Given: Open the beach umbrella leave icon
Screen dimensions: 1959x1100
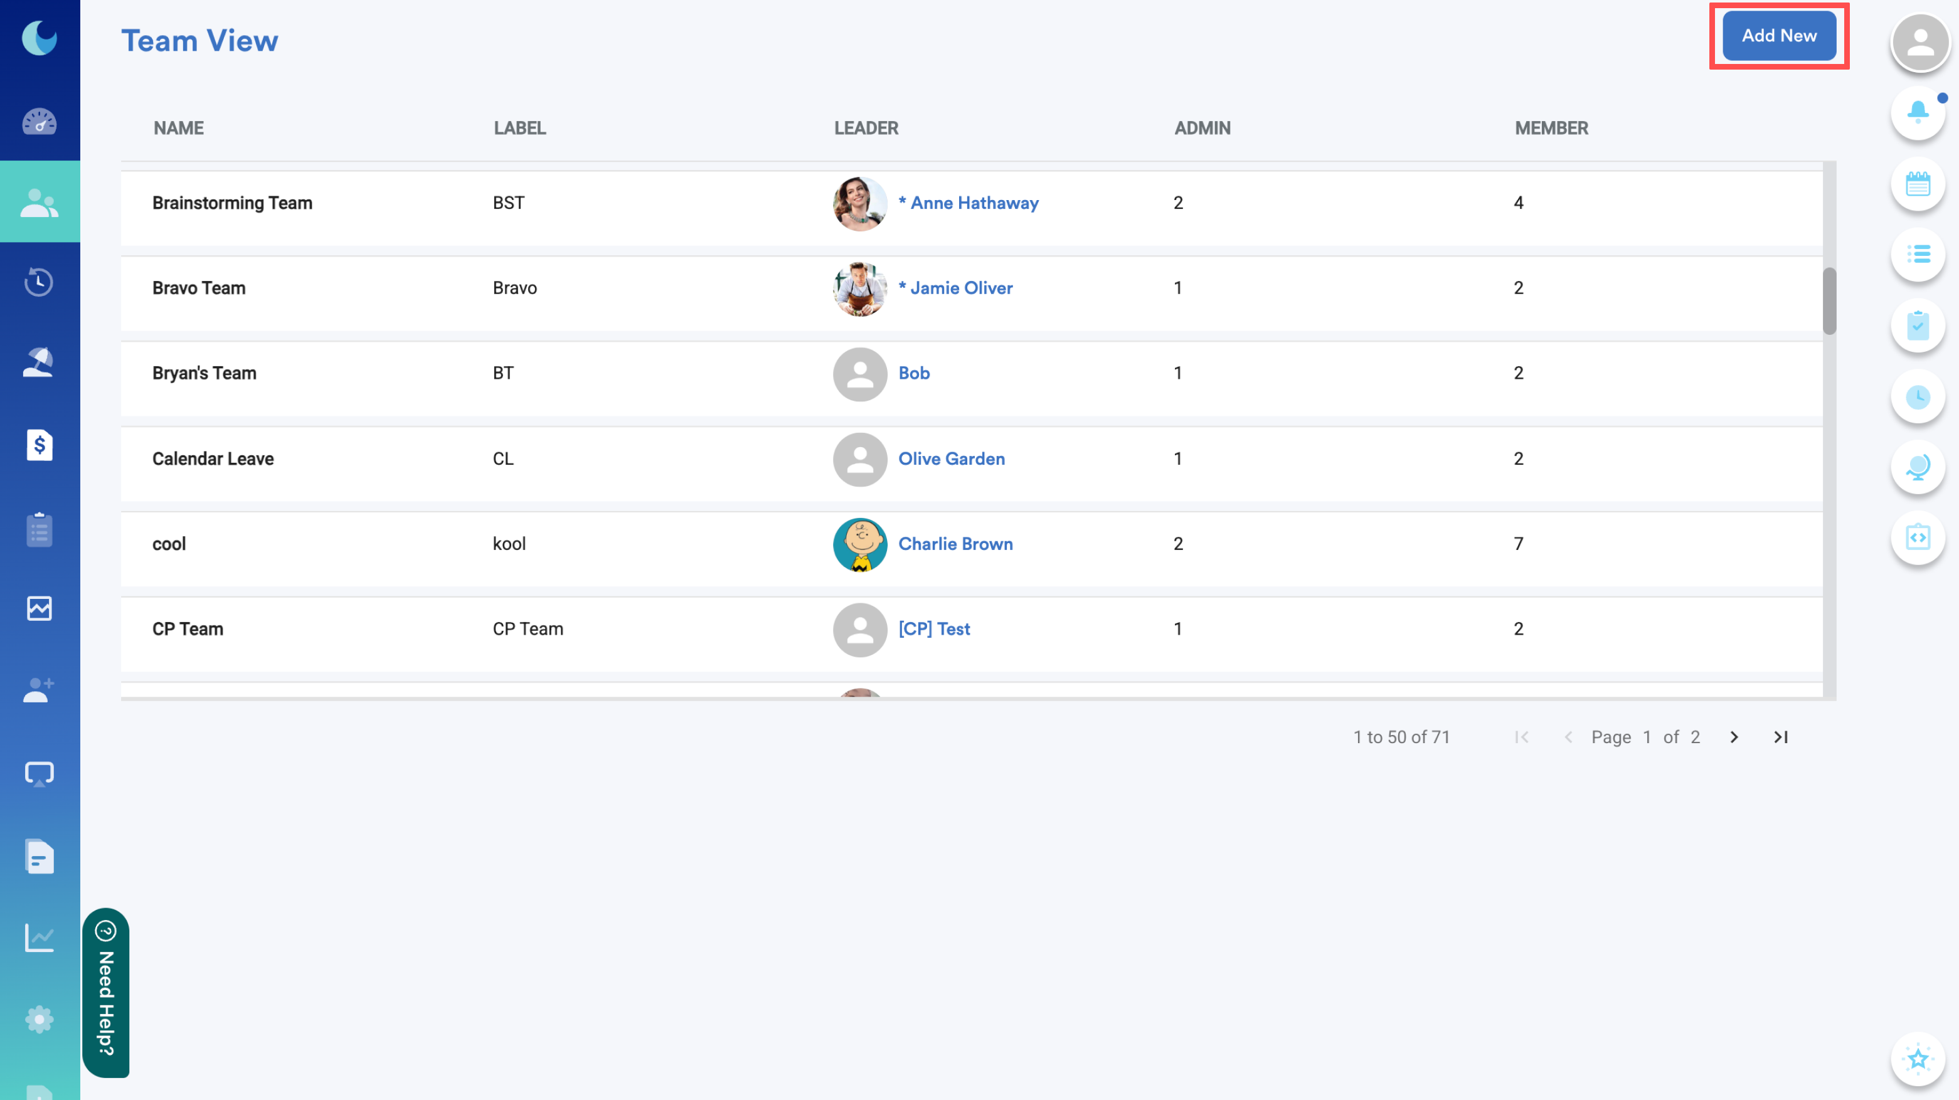Looking at the screenshot, I should pos(39,362).
